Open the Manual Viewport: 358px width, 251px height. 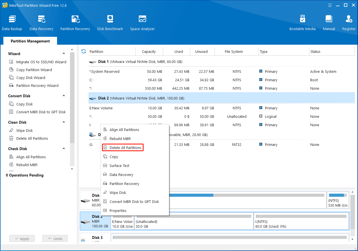coord(328,22)
